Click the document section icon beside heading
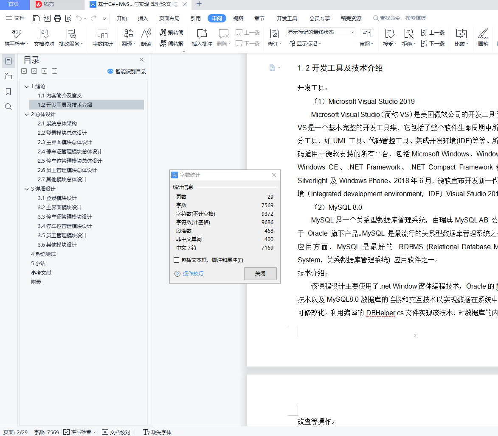498x436 pixels. (x=272, y=67)
